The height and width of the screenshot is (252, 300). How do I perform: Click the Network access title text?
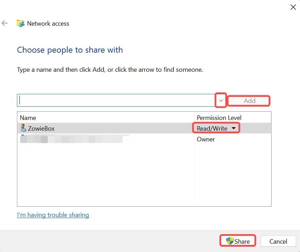tap(48, 24)
